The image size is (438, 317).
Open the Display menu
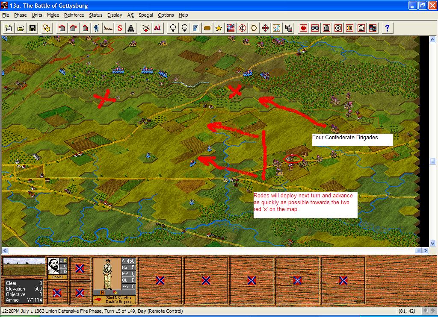[115, 15]
